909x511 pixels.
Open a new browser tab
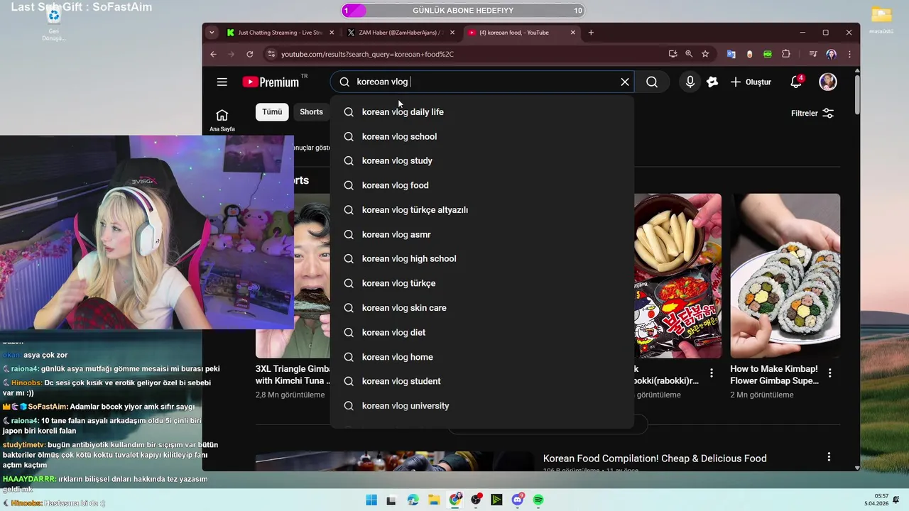(591, 33)
